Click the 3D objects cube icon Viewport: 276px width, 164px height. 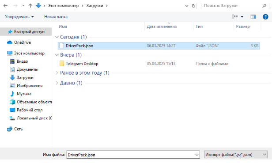12,102
